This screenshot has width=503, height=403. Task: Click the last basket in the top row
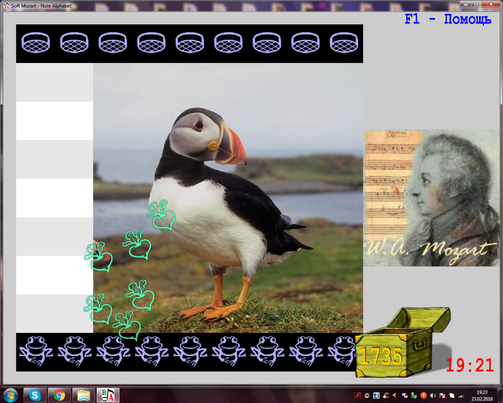[x=344, y=43]
